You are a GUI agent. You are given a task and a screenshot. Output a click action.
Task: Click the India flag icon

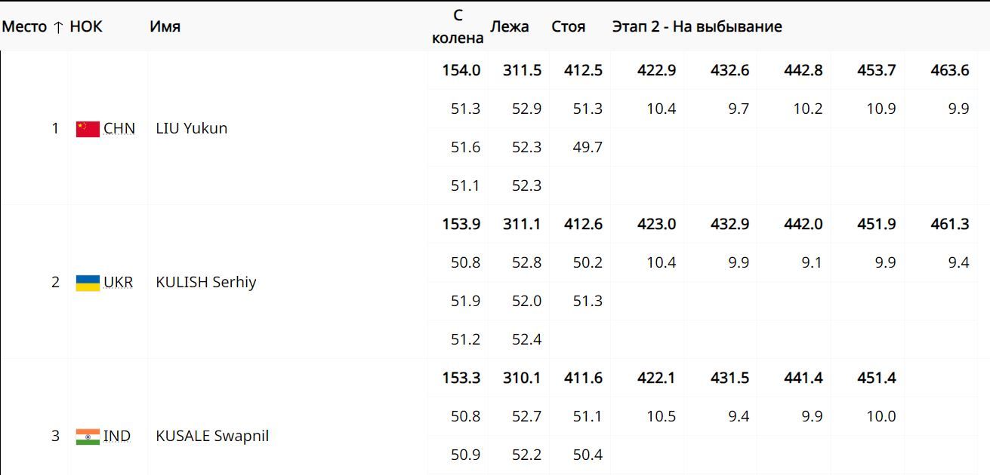click(x=88, y=437)
